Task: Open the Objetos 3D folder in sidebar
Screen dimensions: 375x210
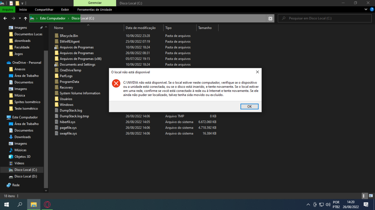Action: [x=22, y=157]
